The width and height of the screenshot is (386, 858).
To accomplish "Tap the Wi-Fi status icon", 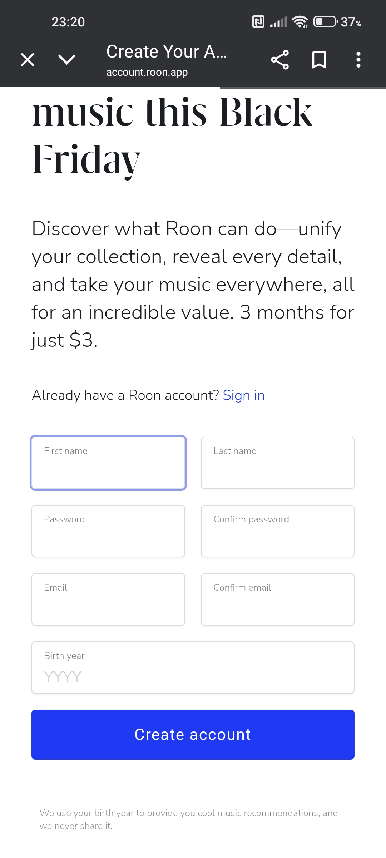I will click(300, 22).
